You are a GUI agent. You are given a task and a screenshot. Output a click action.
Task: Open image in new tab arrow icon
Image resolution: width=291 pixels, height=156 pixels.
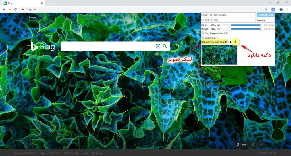click(x=230, y=42)
